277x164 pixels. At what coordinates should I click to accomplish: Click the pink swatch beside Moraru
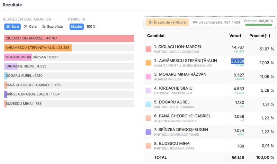point(149,76)
